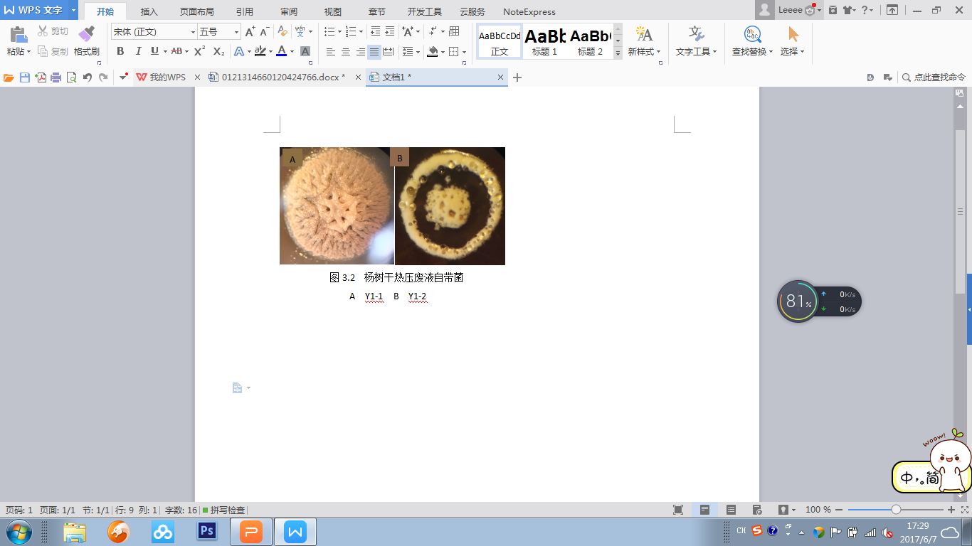
Task: Click the decrease font size icon
Action: pos(264,32)
